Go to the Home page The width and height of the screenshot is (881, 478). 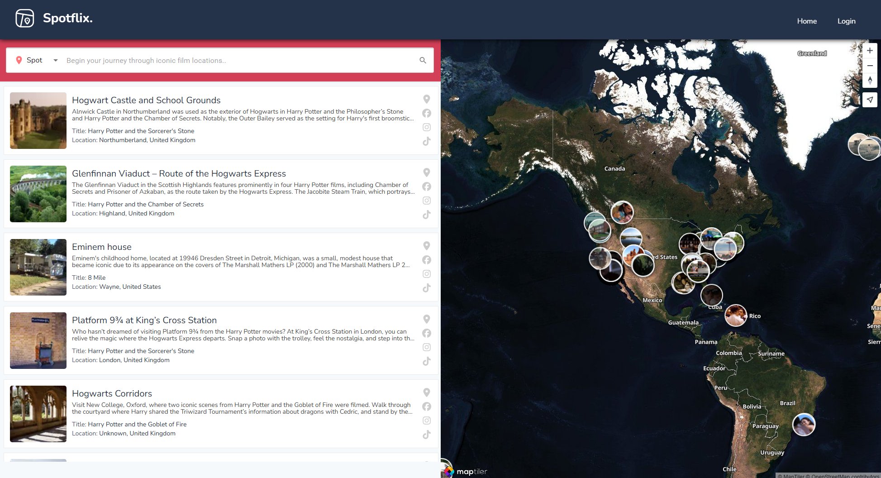tap(807, 21)
